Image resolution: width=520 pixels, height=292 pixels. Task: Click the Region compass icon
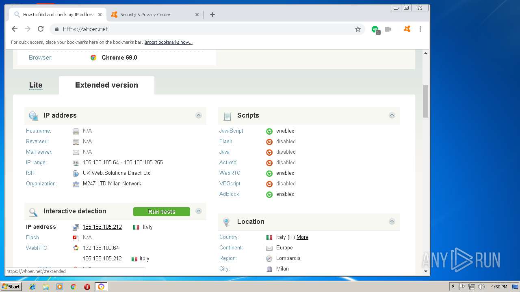tap(269, 258)
